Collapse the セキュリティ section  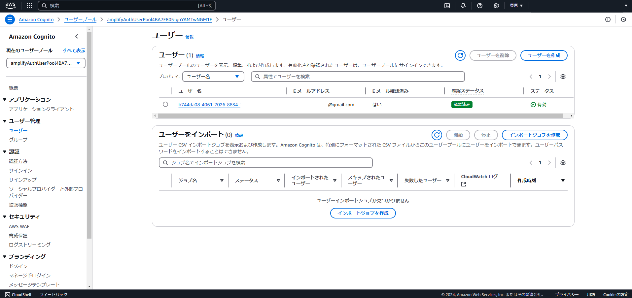pyautogui.click(x=5, y=217)
